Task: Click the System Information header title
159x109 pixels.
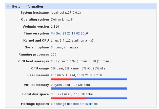Action: pos(28,7)
